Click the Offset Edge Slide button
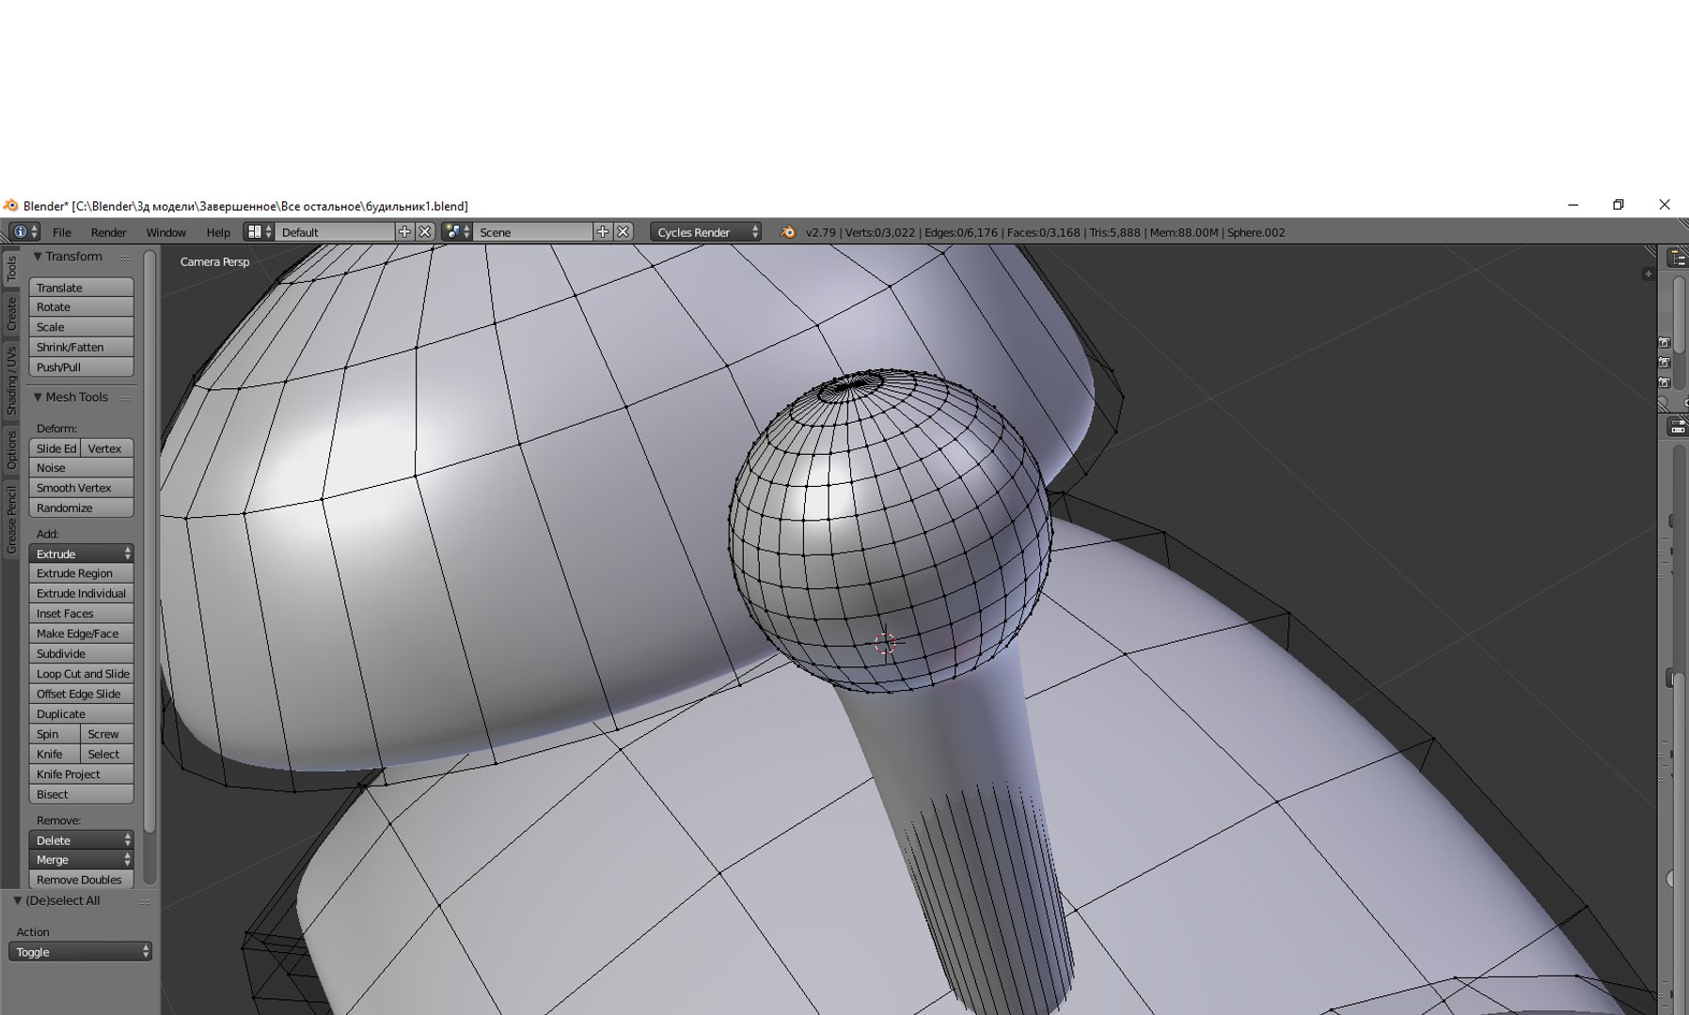Viewport: 1689px width, 1015px height. coord(81,694)
